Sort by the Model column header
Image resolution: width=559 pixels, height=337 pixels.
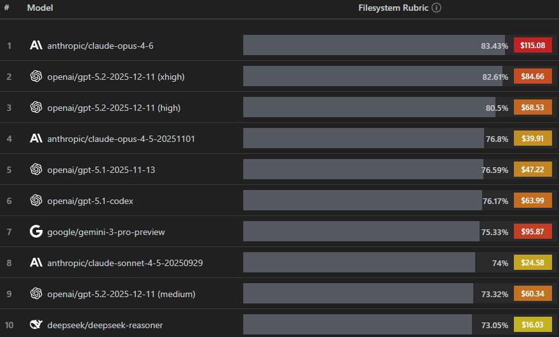(x=40, y=8)
